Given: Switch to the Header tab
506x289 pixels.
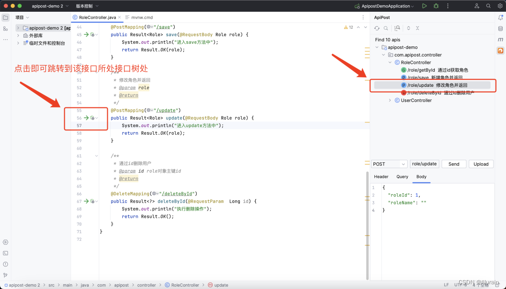Looking at the screenshot, I should (381, 177).
